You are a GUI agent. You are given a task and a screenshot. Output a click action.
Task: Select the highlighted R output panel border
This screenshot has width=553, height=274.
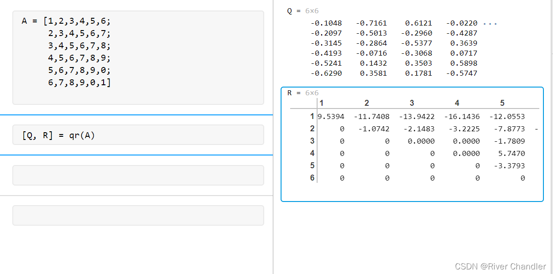click(412, 88)
